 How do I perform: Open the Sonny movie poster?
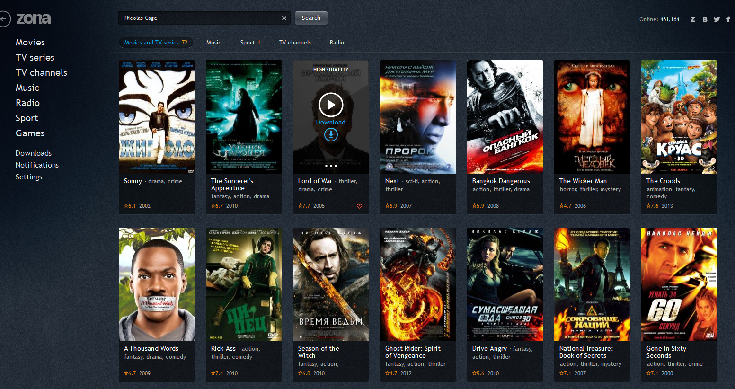point(157,117)
